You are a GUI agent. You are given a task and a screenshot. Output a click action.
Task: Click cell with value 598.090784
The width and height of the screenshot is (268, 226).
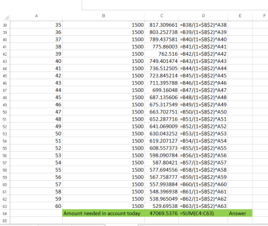point(162,155)
